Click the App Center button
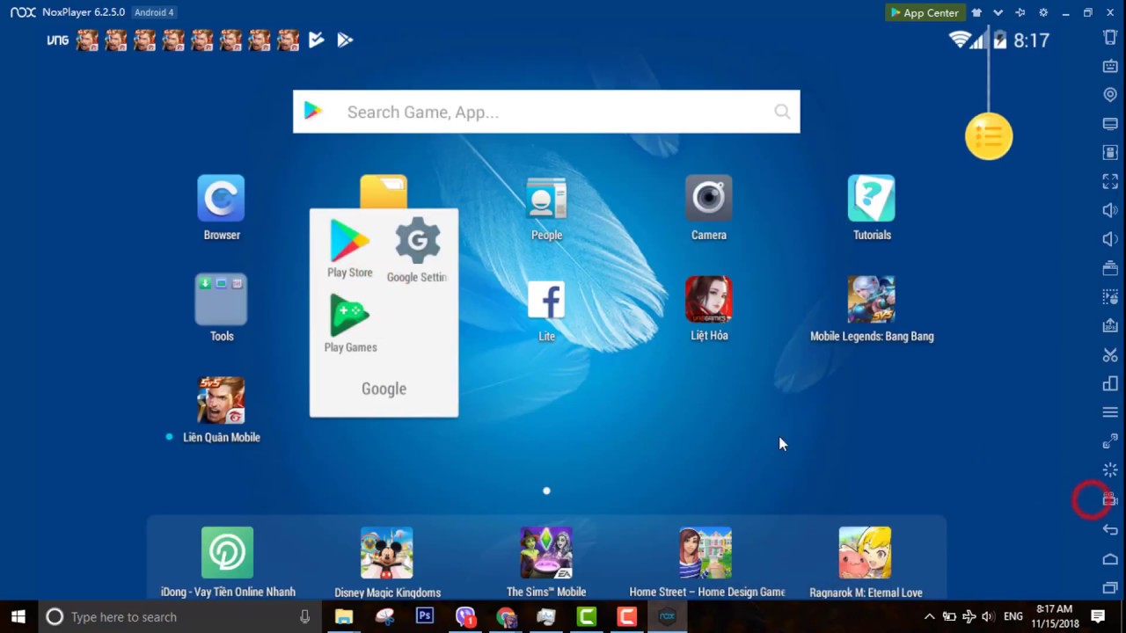Screen dimensions: 1126x633 click(925, 12)
